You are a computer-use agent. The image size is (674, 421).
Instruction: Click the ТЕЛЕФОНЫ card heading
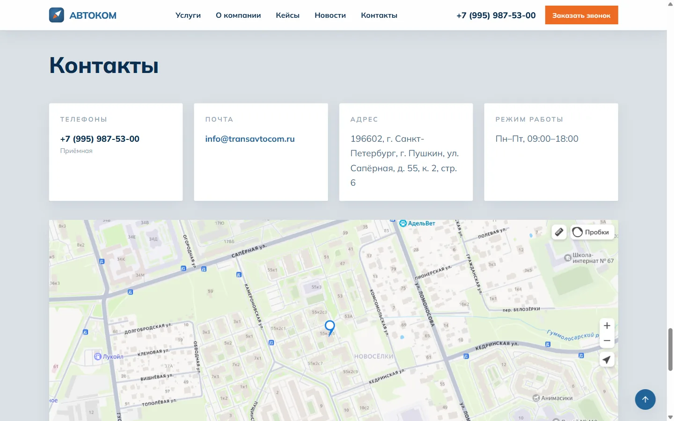pyautogui.click(x=84, y=120)
